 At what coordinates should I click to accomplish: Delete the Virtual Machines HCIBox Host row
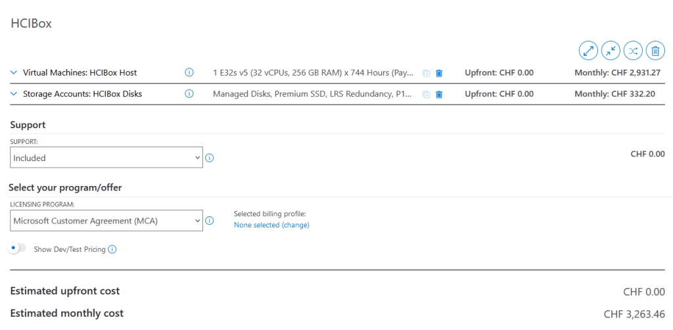tap(438, 73)
